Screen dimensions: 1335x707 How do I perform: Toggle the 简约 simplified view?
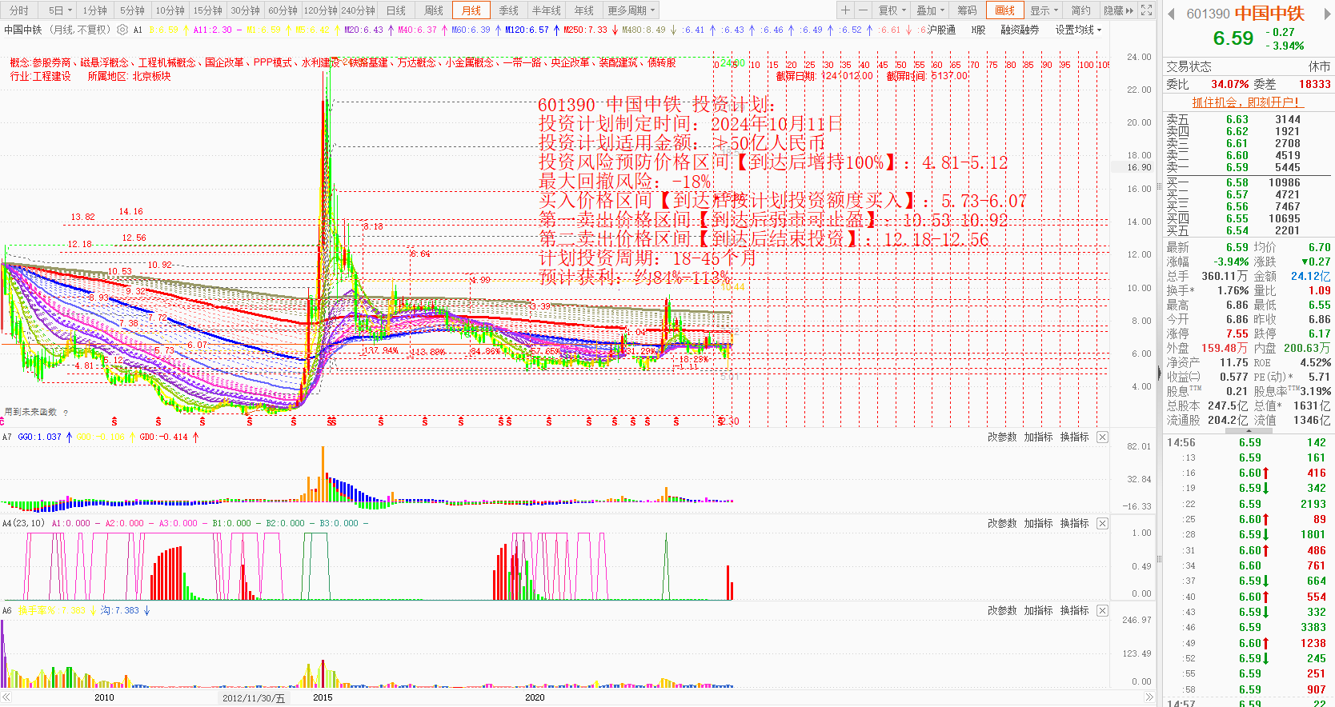pyautogui.click(x=1080, y=10)
